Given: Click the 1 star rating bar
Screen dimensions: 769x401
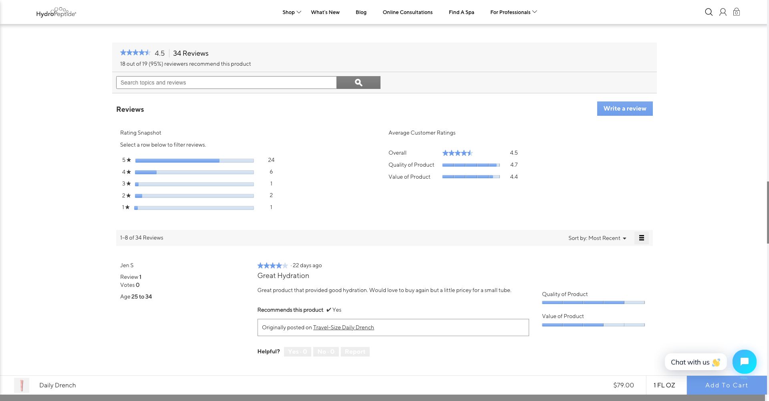Looking at the screenshot, I should [x=194, y=208].
